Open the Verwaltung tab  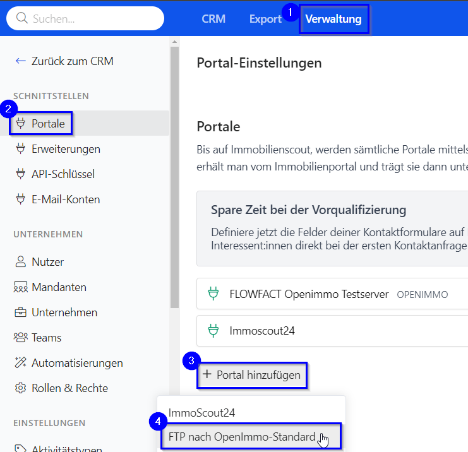(333, 19)
